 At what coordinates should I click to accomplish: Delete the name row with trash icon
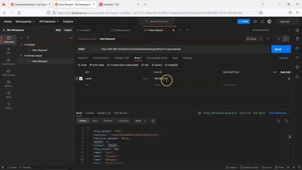coord(289,79)
